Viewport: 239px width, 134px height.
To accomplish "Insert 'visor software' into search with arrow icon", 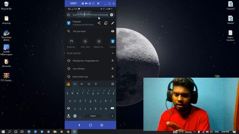I will click(x=113, y=68).
